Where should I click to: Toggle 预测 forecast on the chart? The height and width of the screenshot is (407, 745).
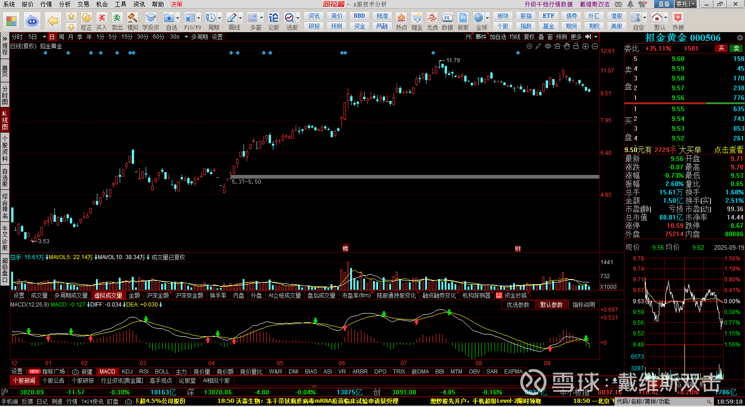[562, 37]
